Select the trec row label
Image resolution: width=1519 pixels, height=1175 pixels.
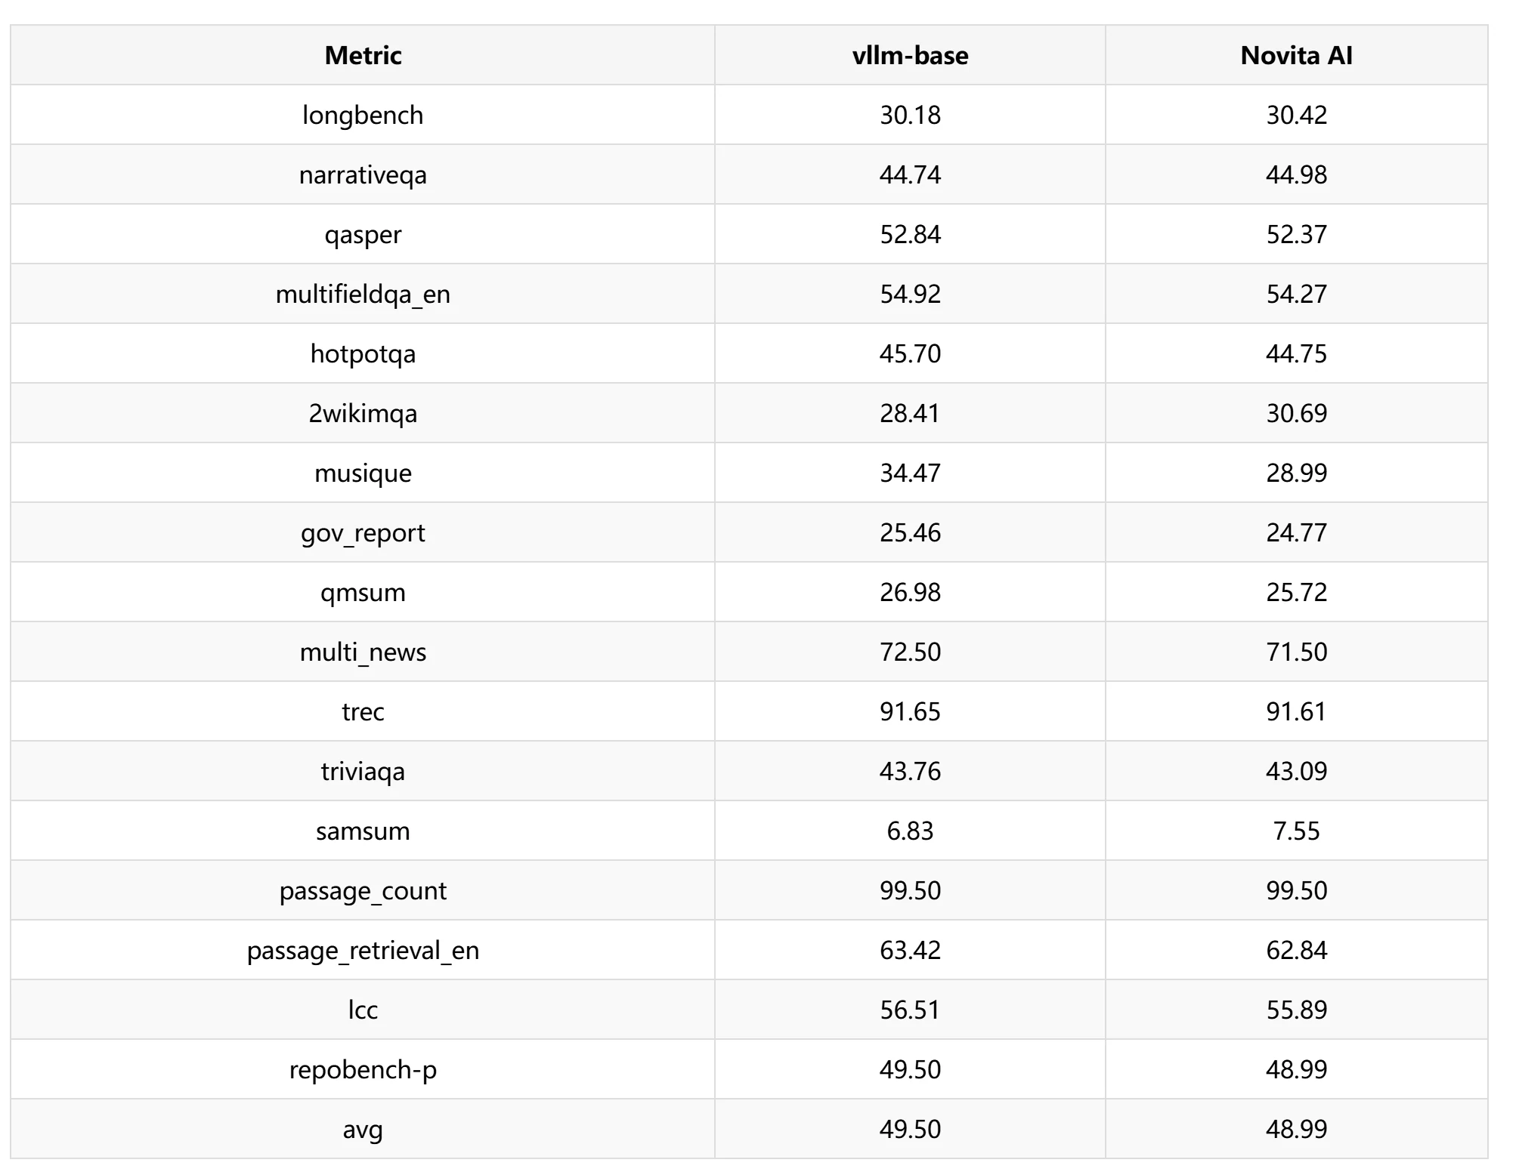click(x=363, y=711)
